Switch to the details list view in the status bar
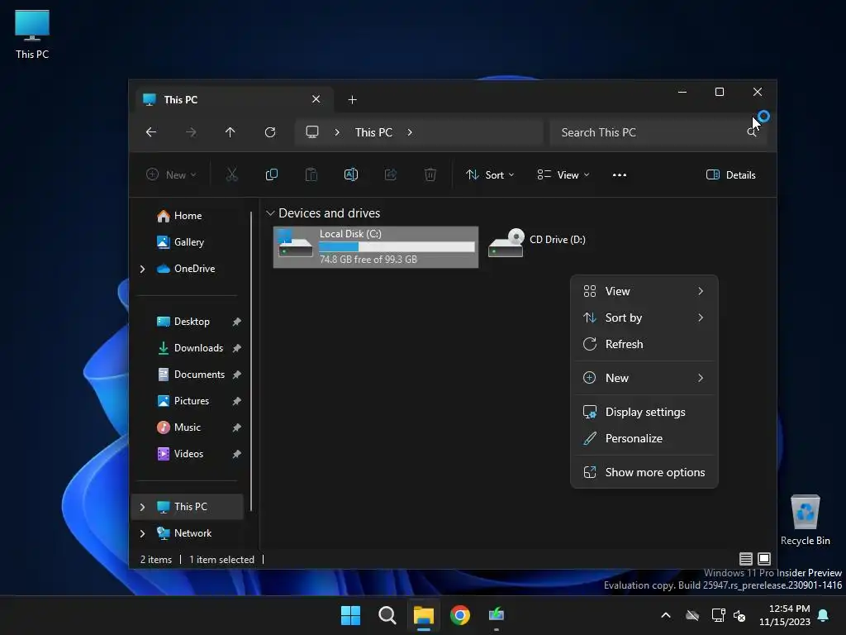 746,559
